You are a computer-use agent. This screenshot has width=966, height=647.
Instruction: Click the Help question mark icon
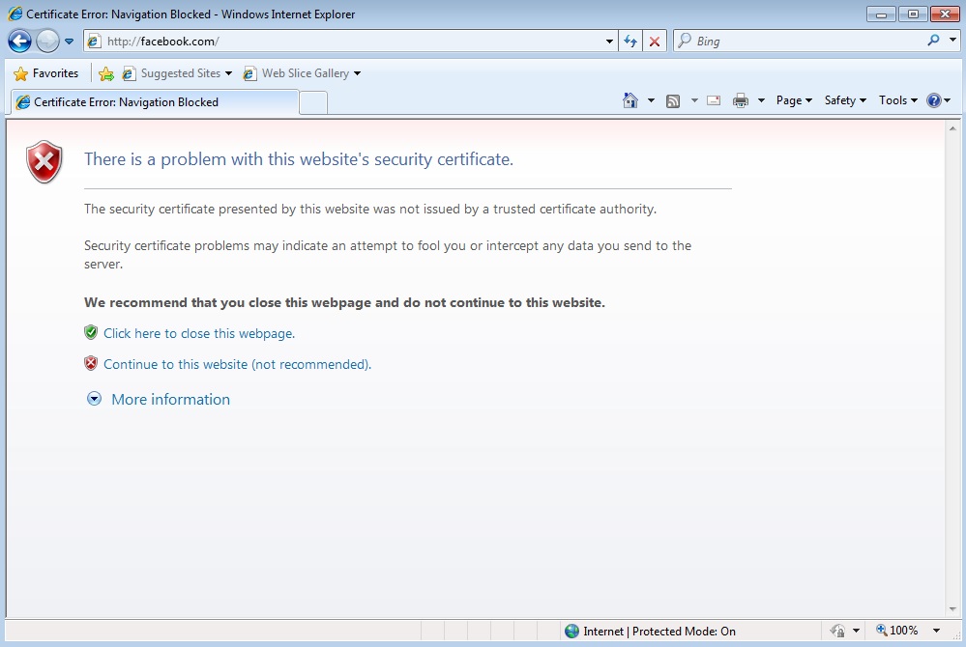(x=934, y=100)
